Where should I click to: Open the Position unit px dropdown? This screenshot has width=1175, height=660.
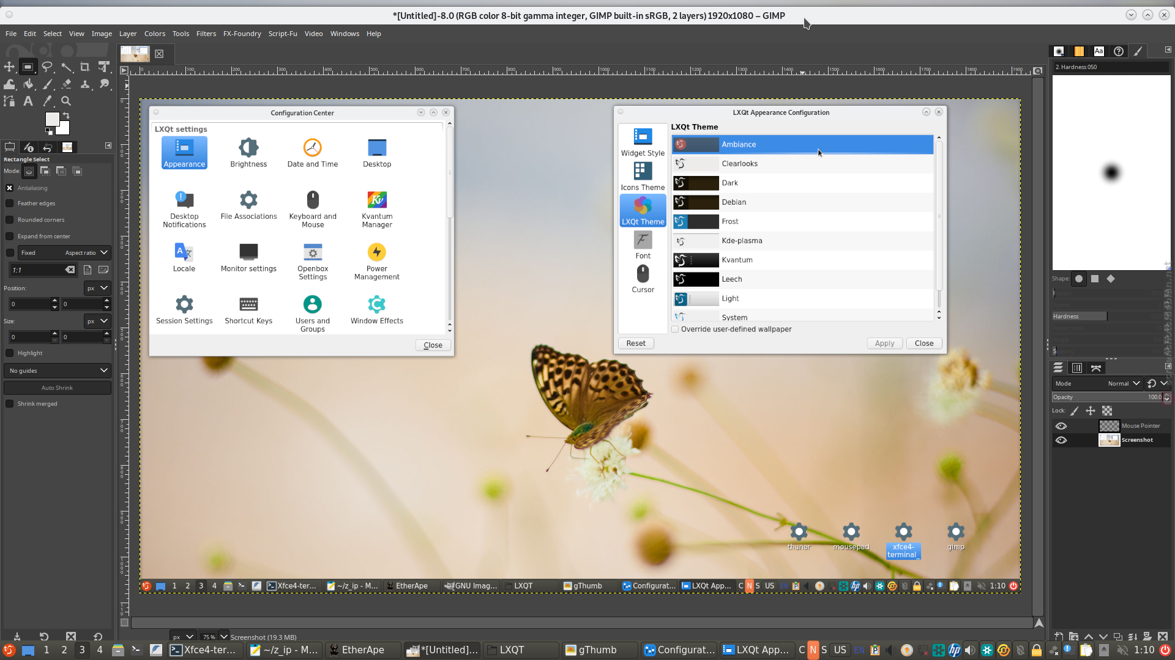(97, 288)
